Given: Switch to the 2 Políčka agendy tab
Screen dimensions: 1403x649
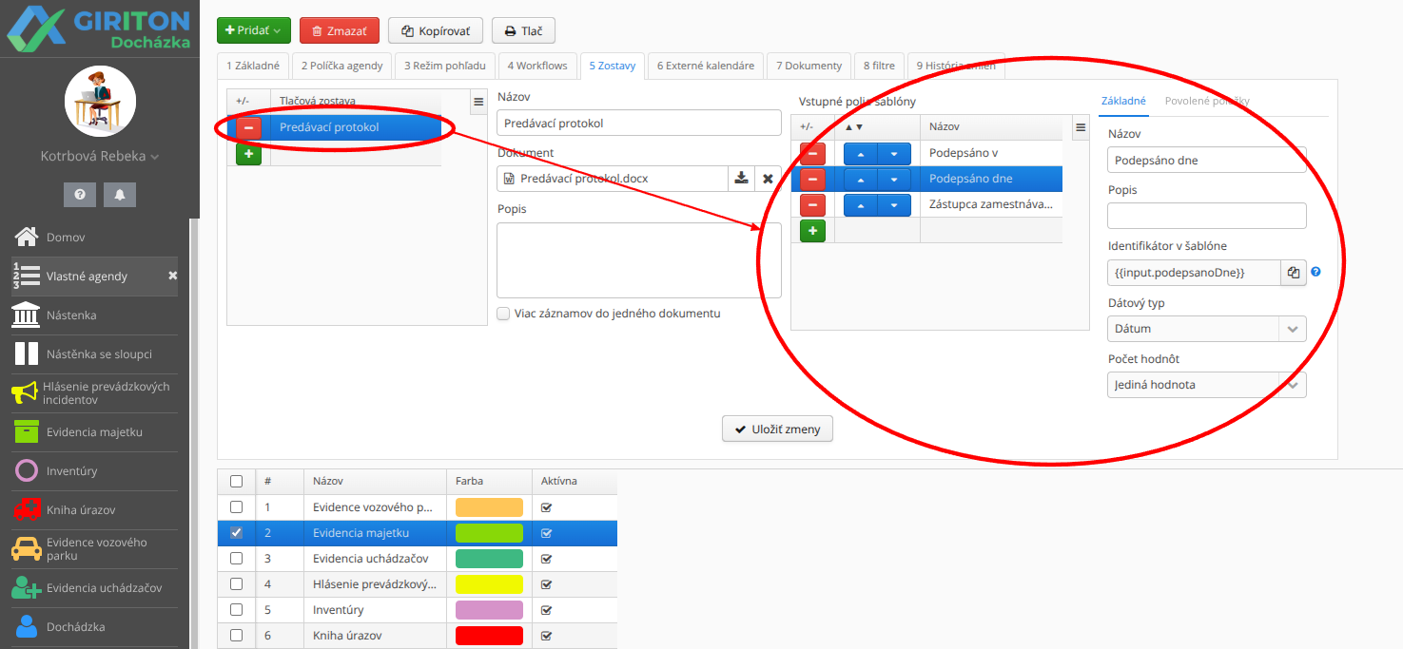Looking at the screenshot, I should click(x=342, y=66).
